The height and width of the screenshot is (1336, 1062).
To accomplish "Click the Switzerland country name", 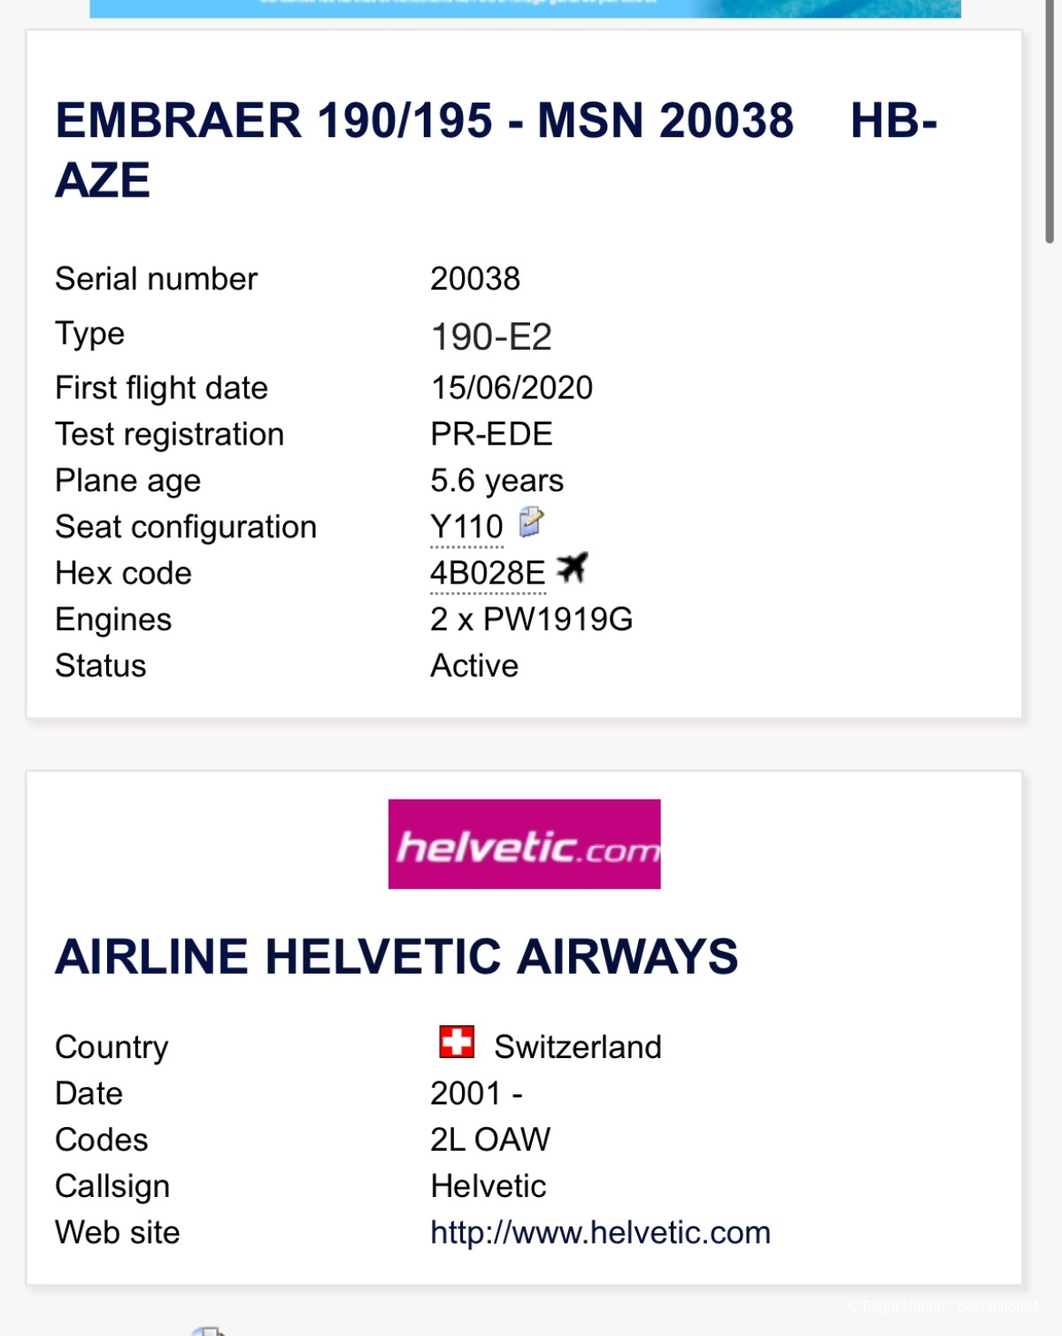I will (x=577, y=1047).
